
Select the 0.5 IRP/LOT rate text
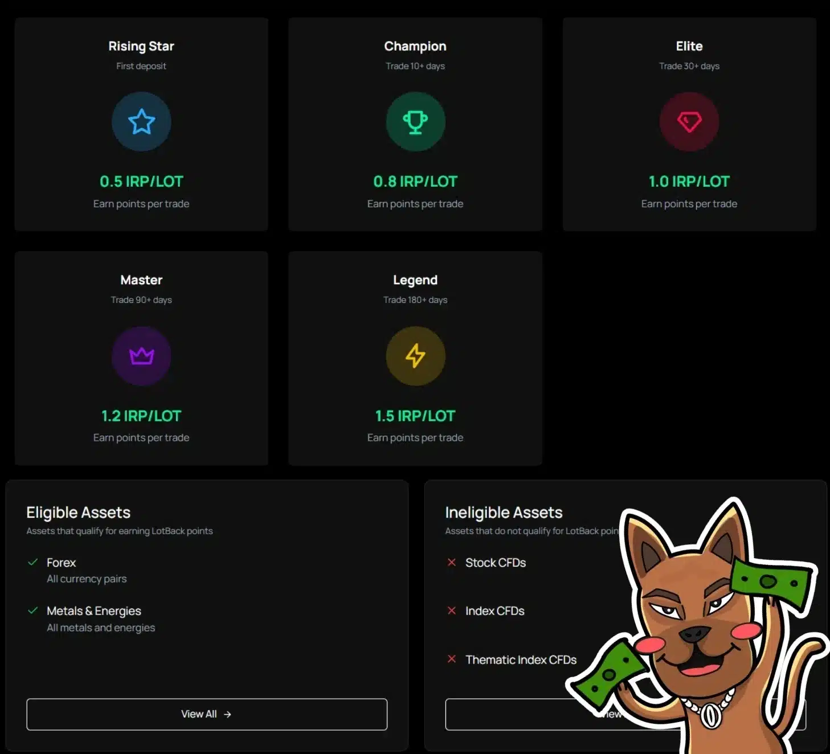(141, 182)
